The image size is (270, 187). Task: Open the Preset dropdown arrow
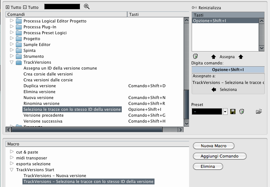(225, 112)
